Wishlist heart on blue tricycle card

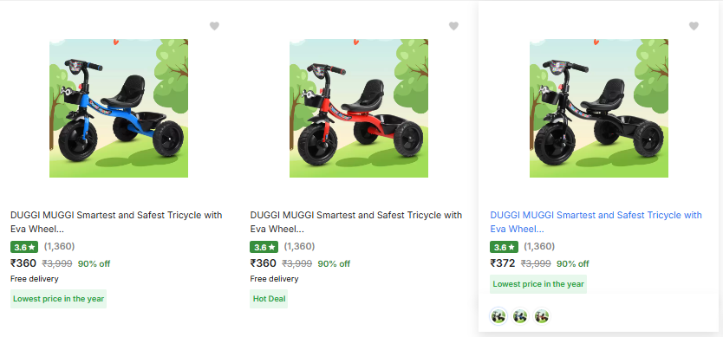tap(214, 26)
